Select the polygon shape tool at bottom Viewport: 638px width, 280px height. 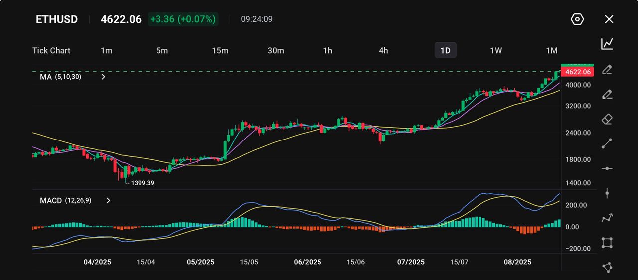pos(607,268)
